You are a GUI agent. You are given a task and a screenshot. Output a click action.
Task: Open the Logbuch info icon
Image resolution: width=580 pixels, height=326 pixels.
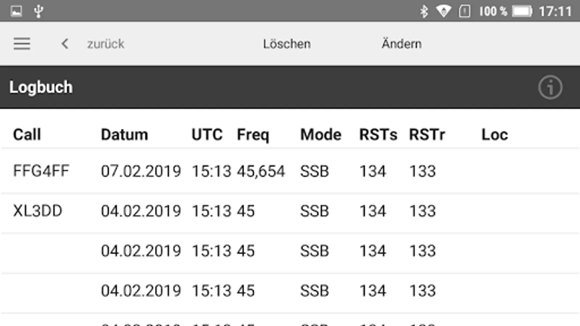[x=550, y=87]
